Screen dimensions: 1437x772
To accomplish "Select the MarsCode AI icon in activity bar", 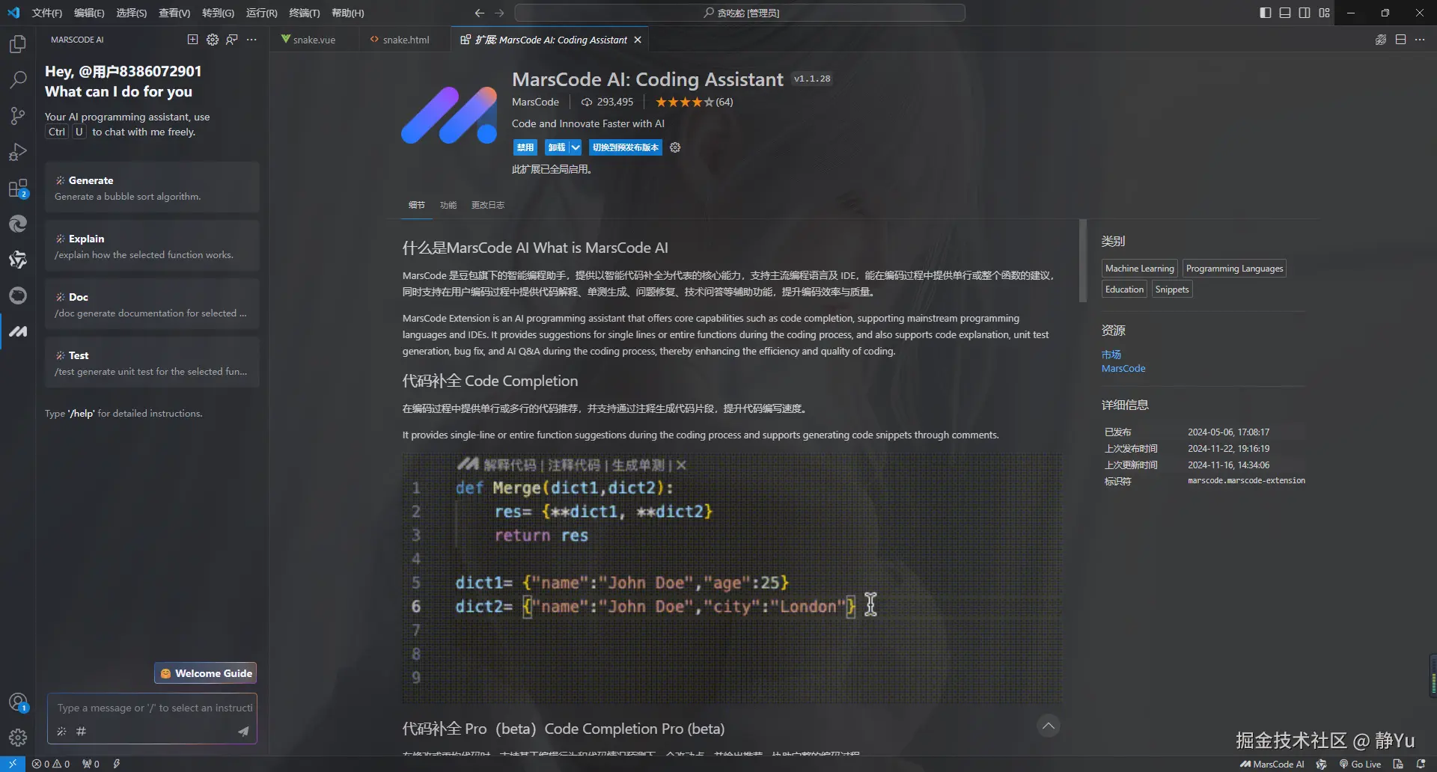I will point(18,331).
